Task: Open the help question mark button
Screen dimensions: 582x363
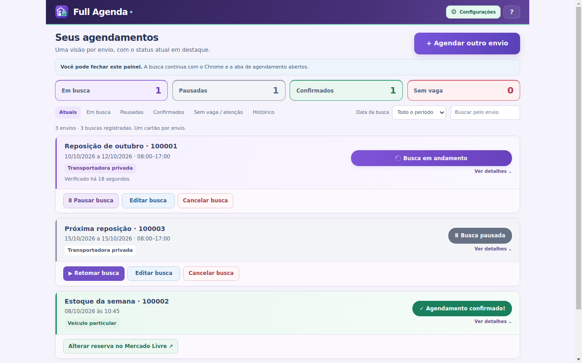Action: pyautogui.click(x=512, y=12)
